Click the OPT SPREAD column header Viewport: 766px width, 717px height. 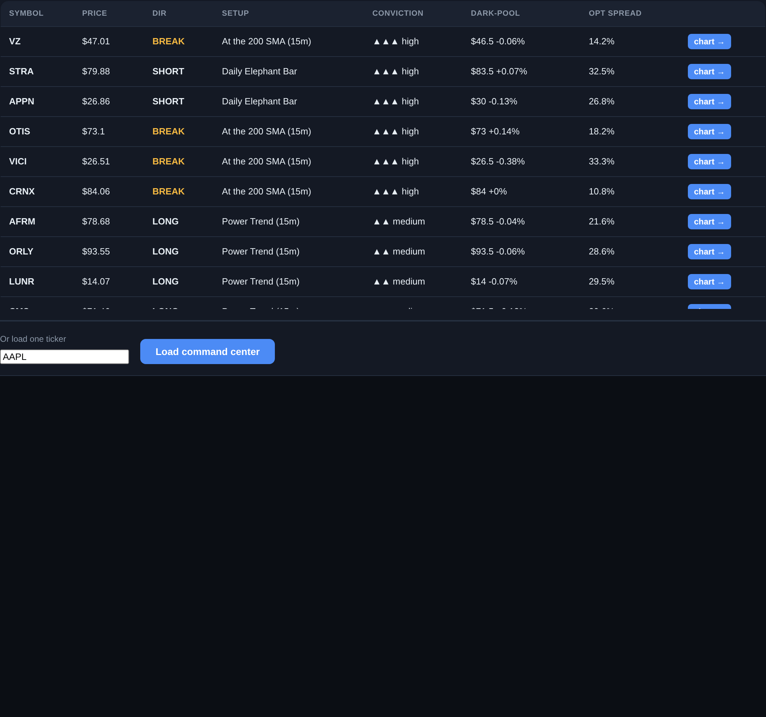[615, 13]
